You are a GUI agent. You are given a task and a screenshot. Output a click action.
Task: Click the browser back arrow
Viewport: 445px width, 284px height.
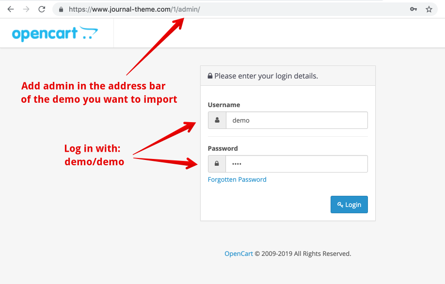pyautogui.click(x=11, y=9)
